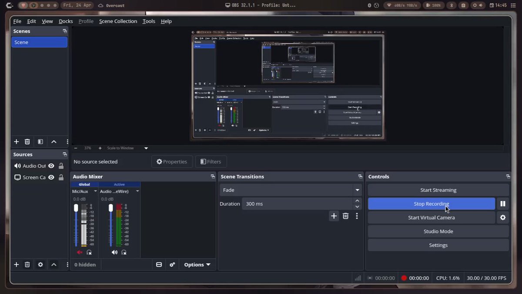This screenshot has width=522, height=294.
Task: Unlock the Screen Capture source
Action: click(61, 177)
